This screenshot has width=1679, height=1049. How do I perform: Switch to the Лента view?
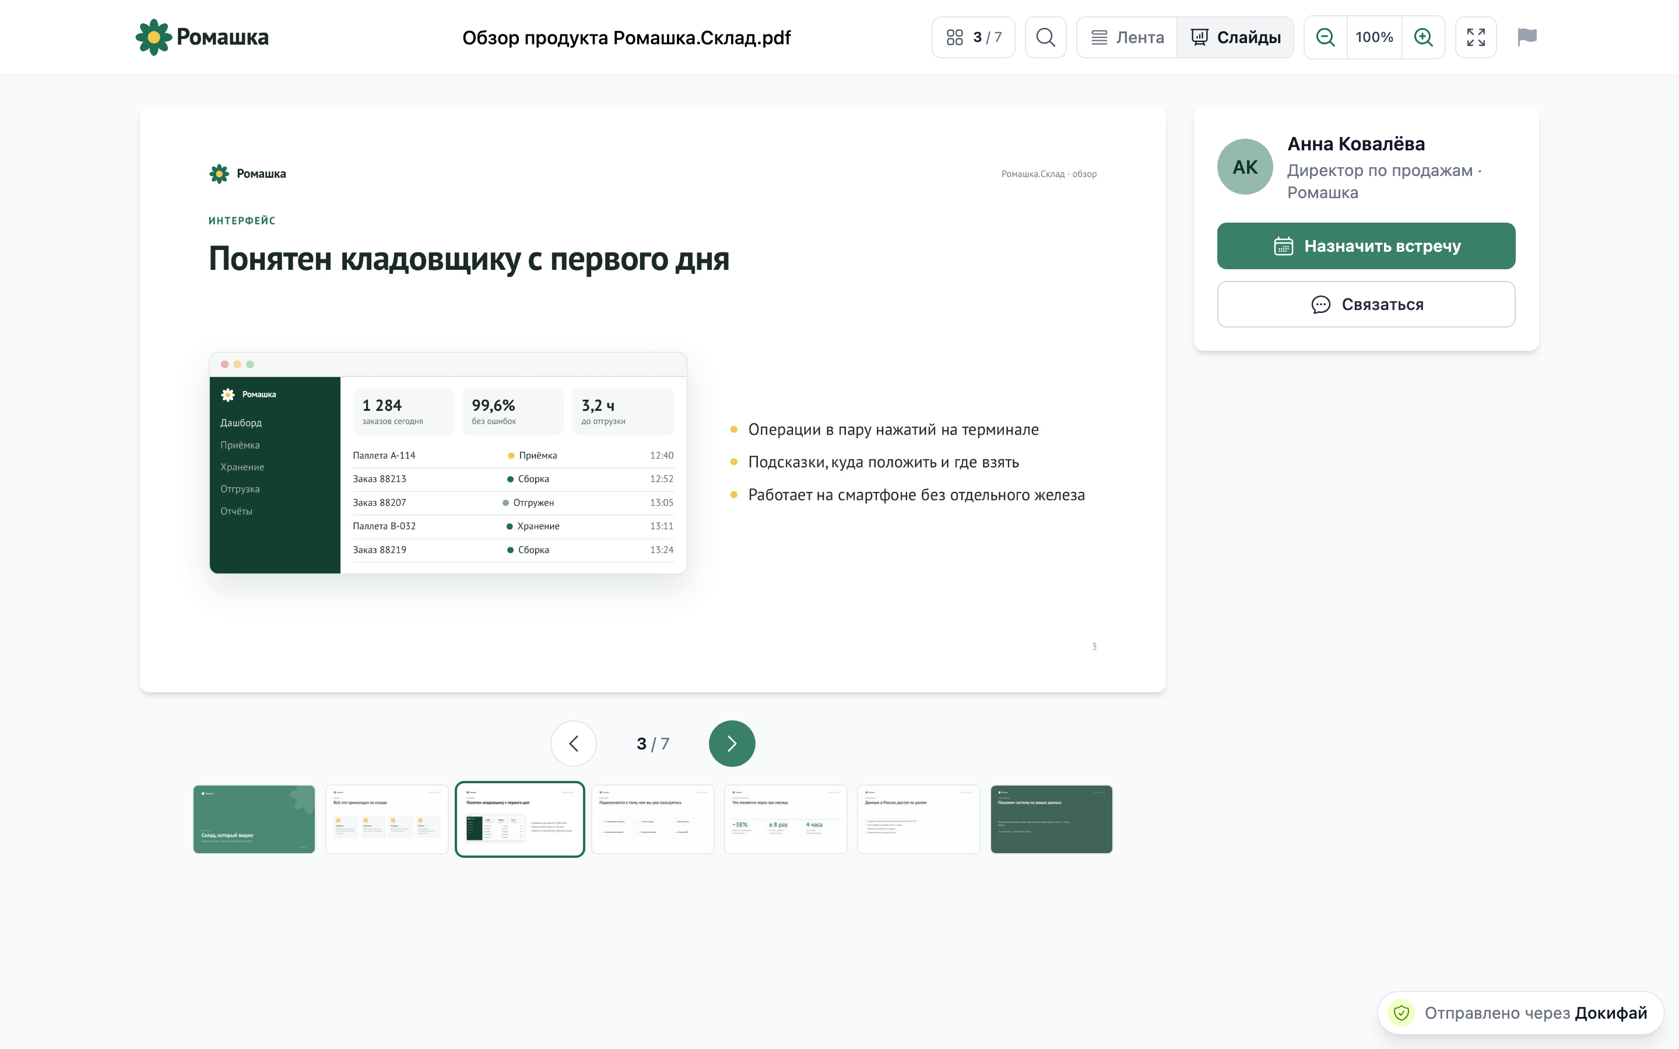click(1127, 37)
